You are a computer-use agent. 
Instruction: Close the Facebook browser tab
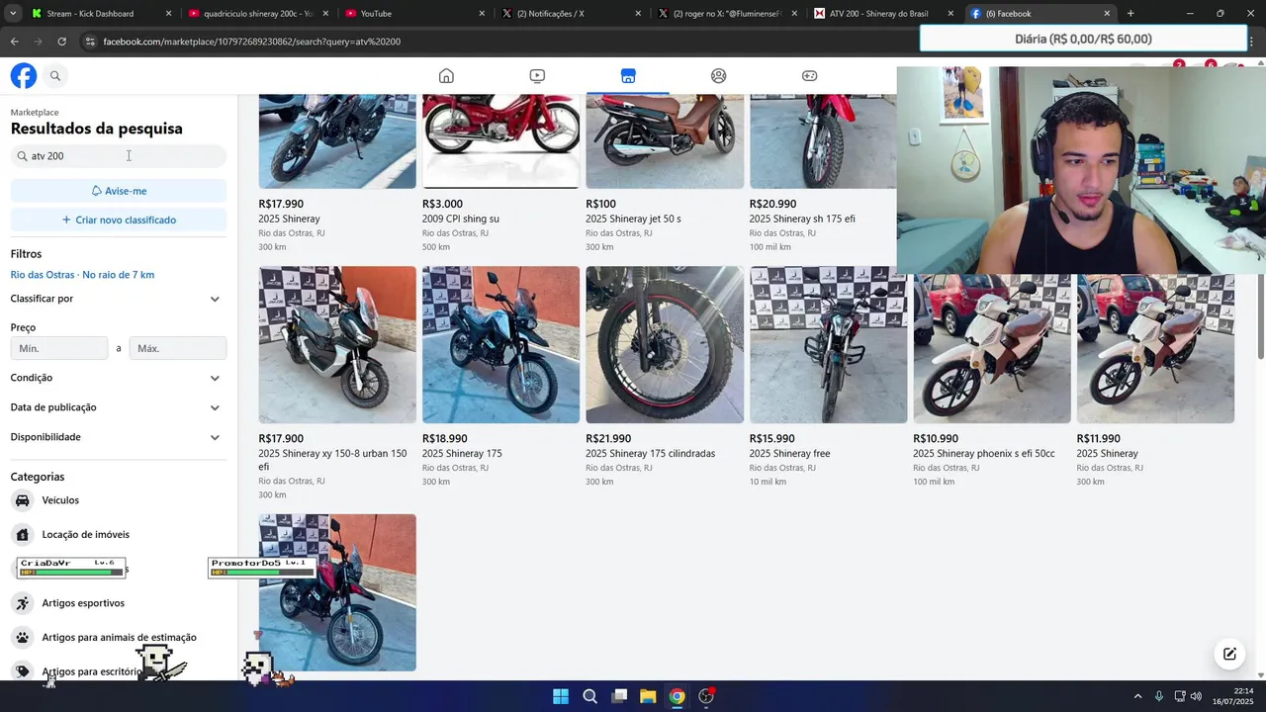(1107, 14)
